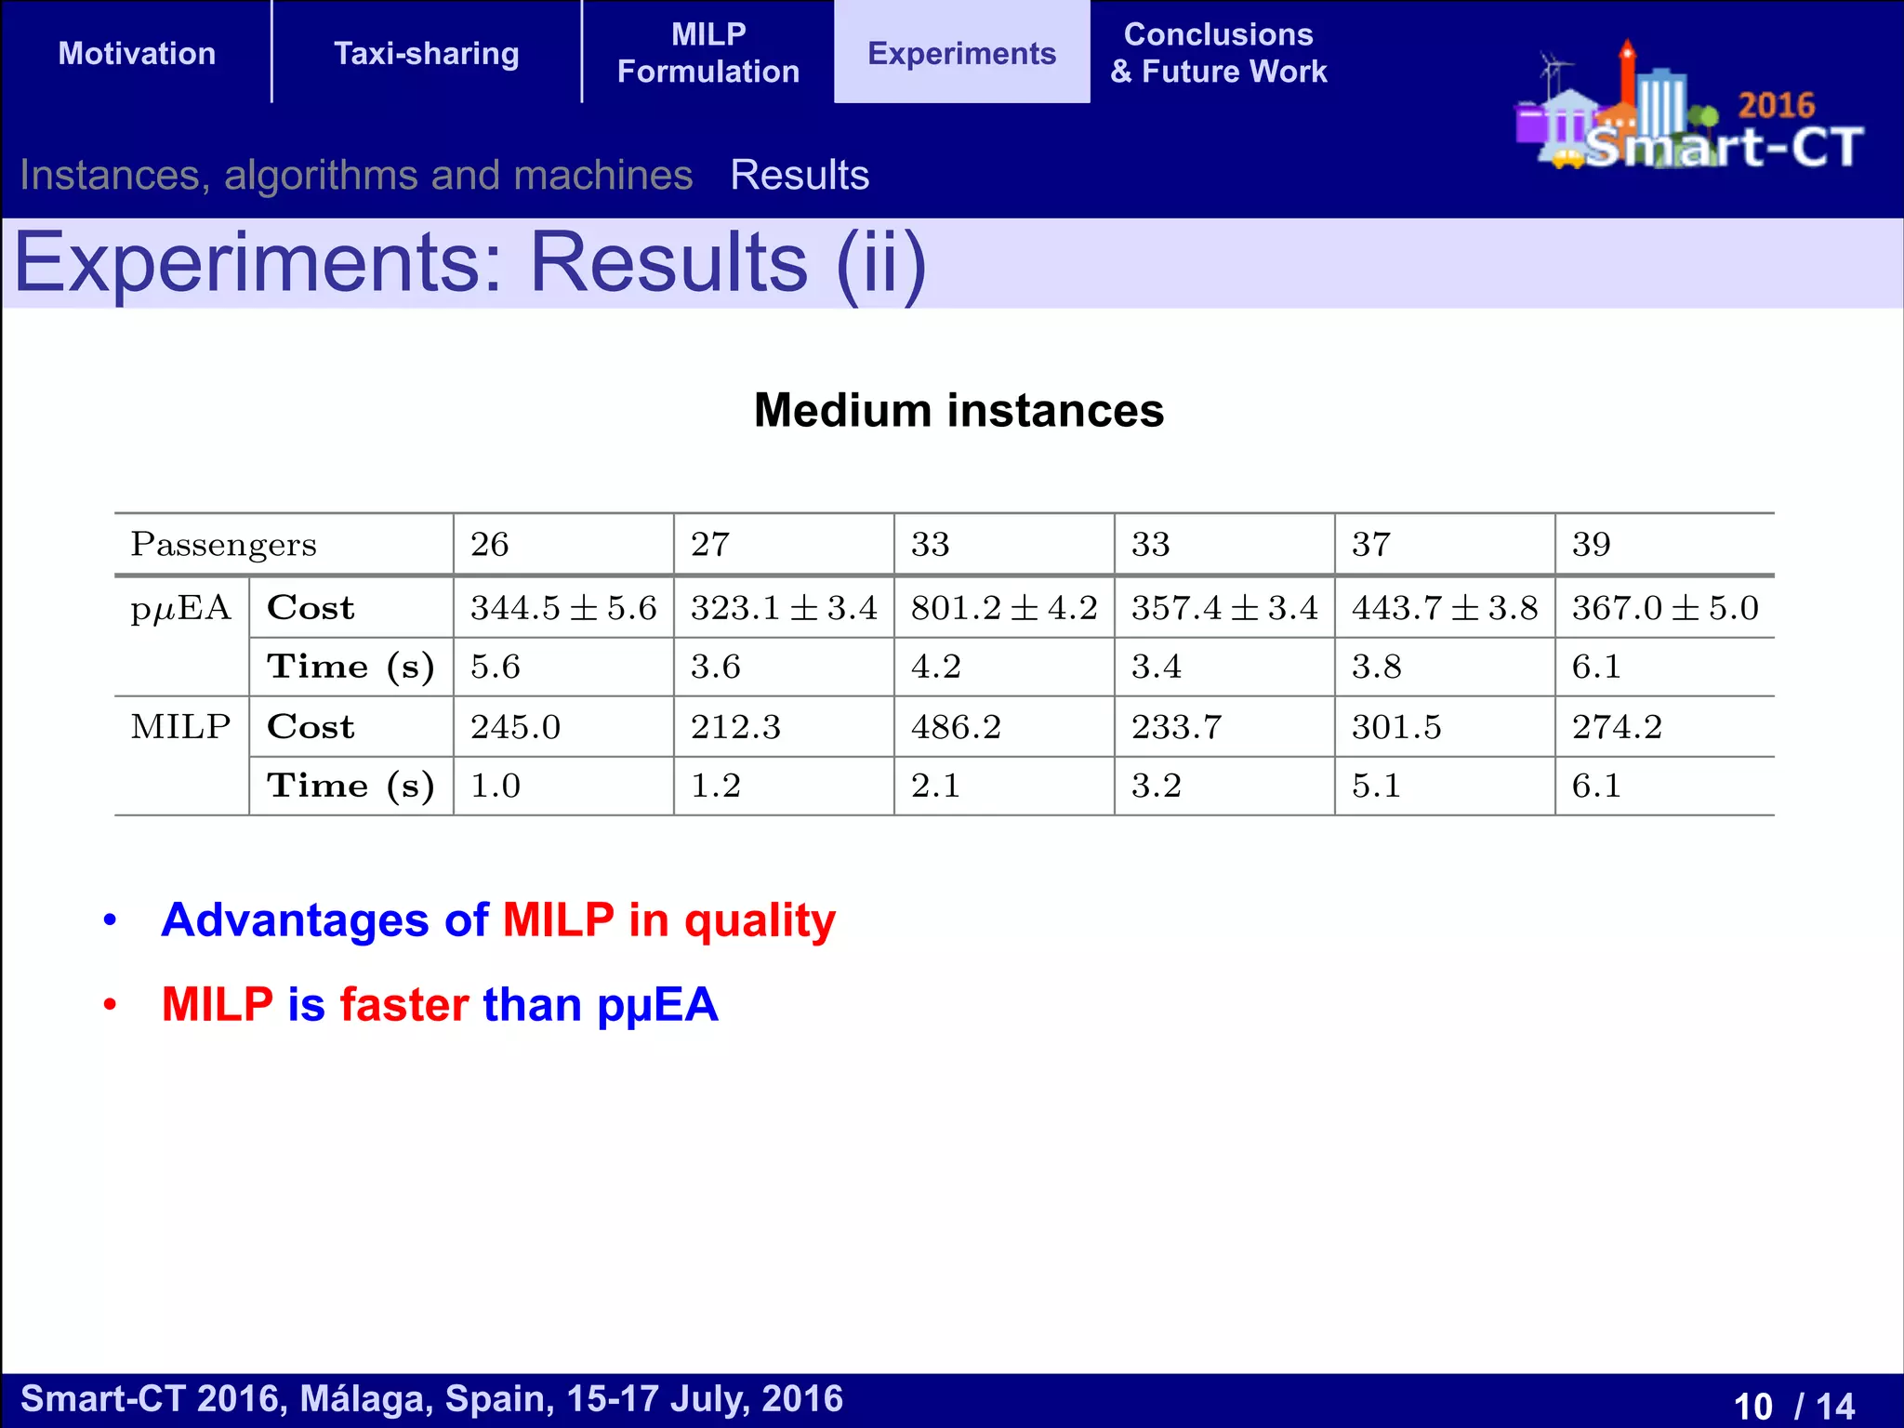
Task: Click the 323.1 ± 3.4 cost value
Action: (x=784, y=608)
